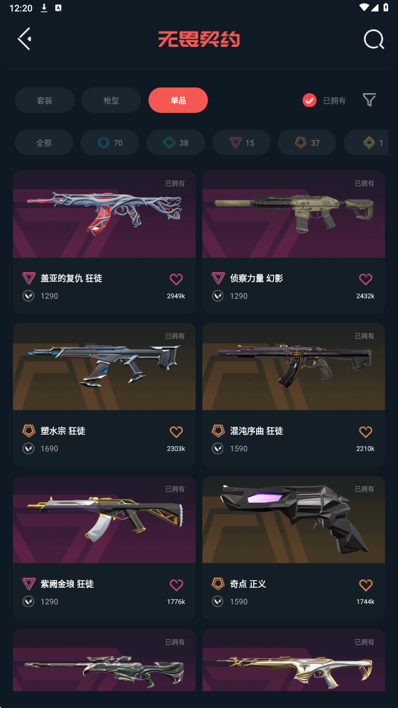Favorite 盖亚的复仇 狂徒 with heart icon

176,279
